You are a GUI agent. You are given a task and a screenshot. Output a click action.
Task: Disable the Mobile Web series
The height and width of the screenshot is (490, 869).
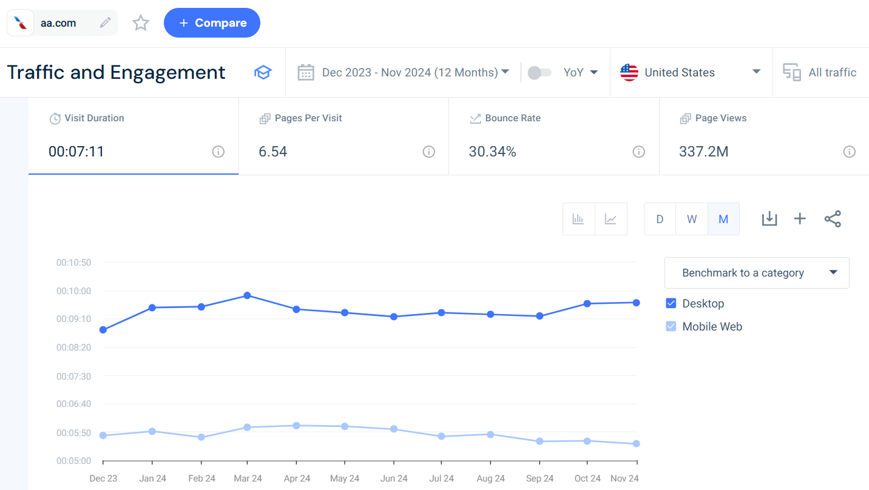click(x=671, y=326)
